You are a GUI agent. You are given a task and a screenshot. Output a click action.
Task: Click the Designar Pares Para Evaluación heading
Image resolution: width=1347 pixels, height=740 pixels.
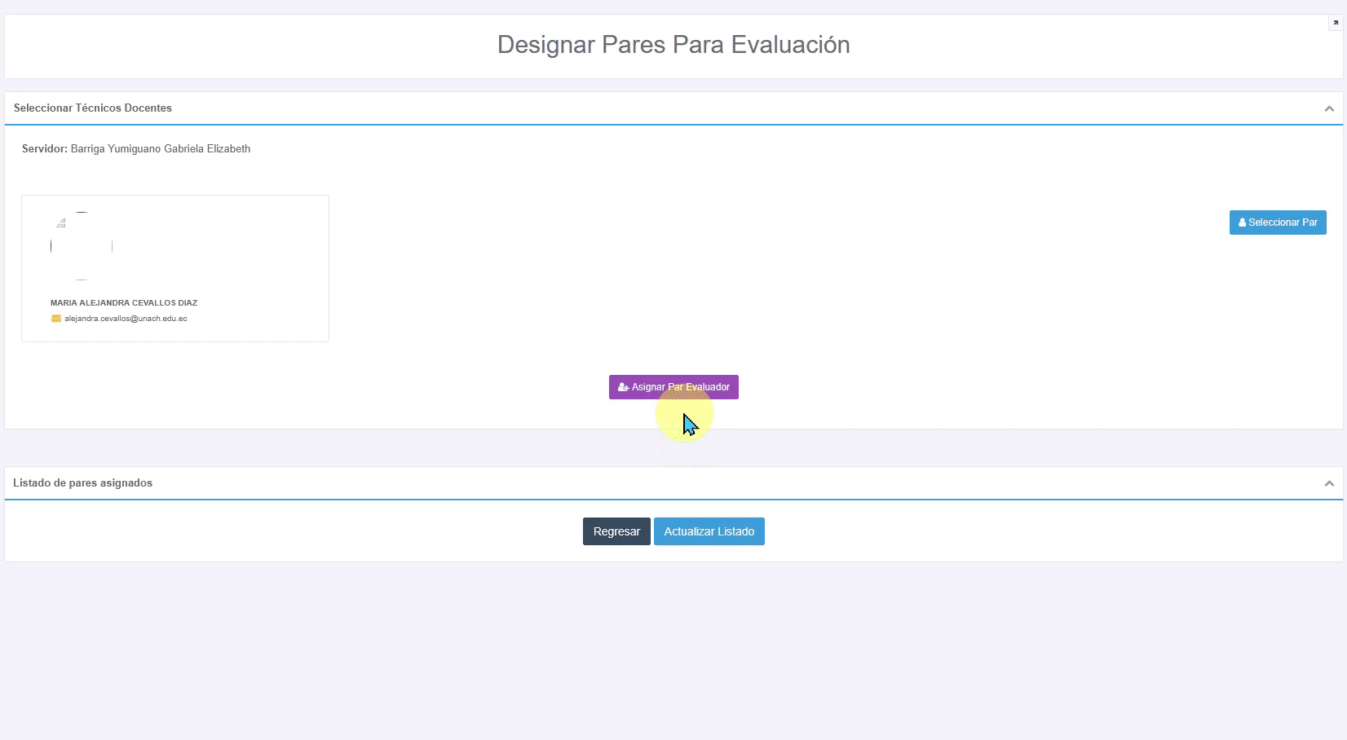pos(673,45)
